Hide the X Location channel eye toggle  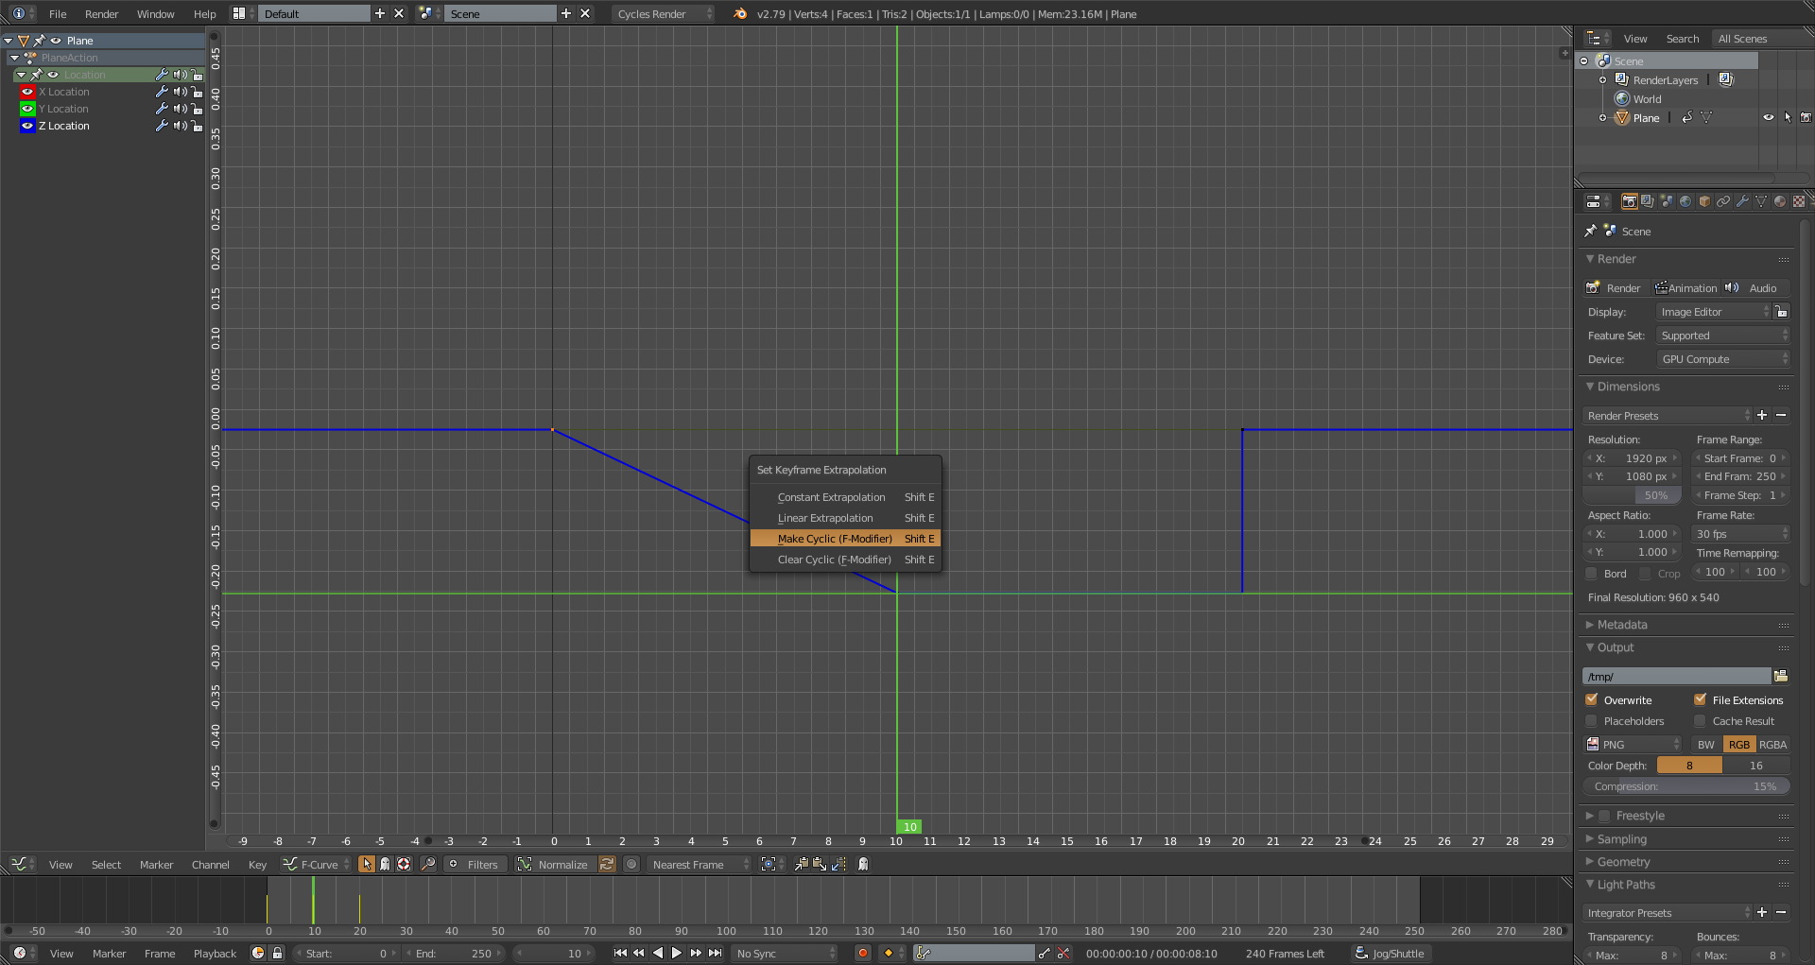27,92
